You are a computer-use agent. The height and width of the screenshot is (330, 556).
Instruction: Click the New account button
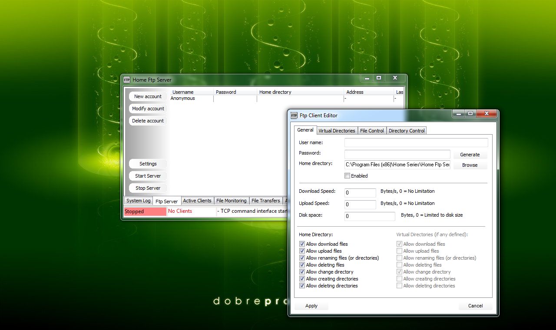(x=148, y=96)
